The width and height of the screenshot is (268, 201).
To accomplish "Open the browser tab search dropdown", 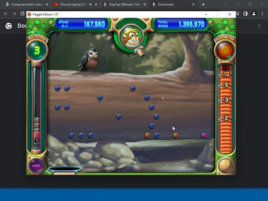I will point(226,4).
